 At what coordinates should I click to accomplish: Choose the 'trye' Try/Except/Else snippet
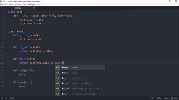pos(80,83)
